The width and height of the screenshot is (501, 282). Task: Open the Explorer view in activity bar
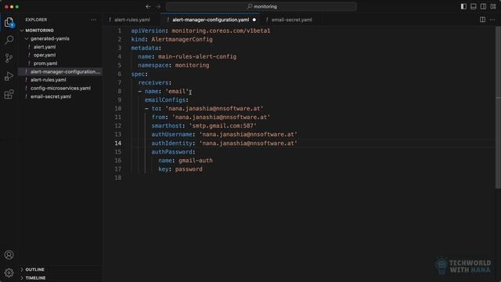pyautogui.click(x=9, y=23)
